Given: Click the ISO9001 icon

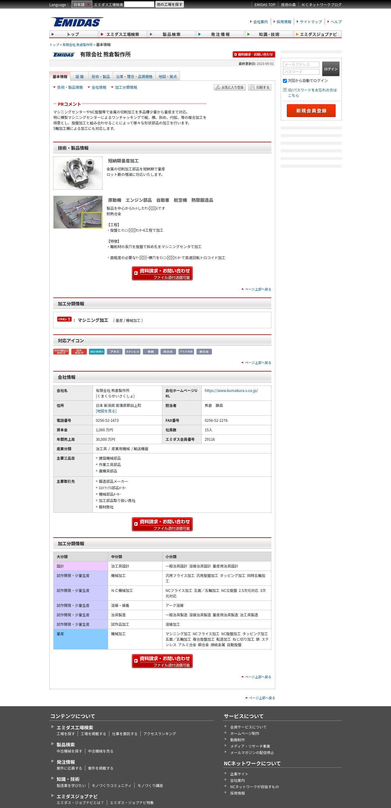Looking at the screenshot, I should pos(97,352).
